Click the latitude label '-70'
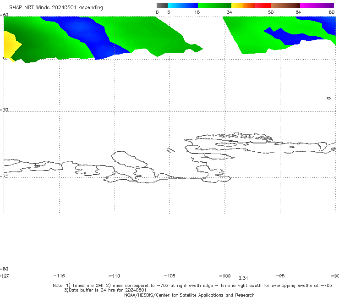Screen dimensions: 339x298 [x=4, y=110]
